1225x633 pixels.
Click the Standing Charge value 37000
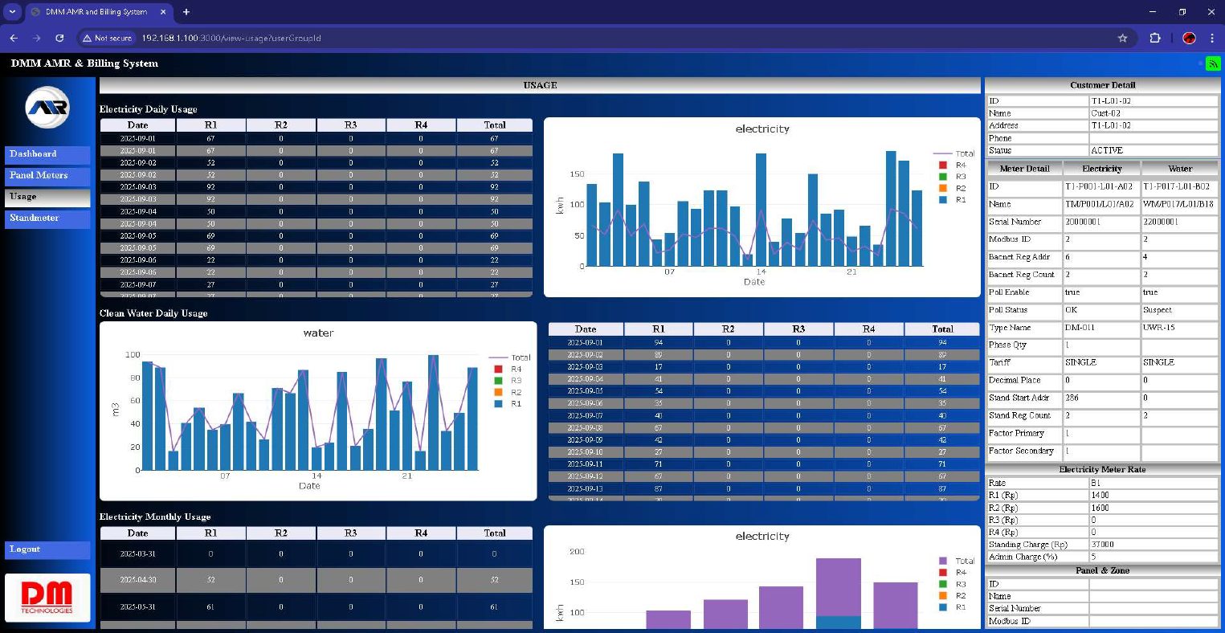point(1154,545)
